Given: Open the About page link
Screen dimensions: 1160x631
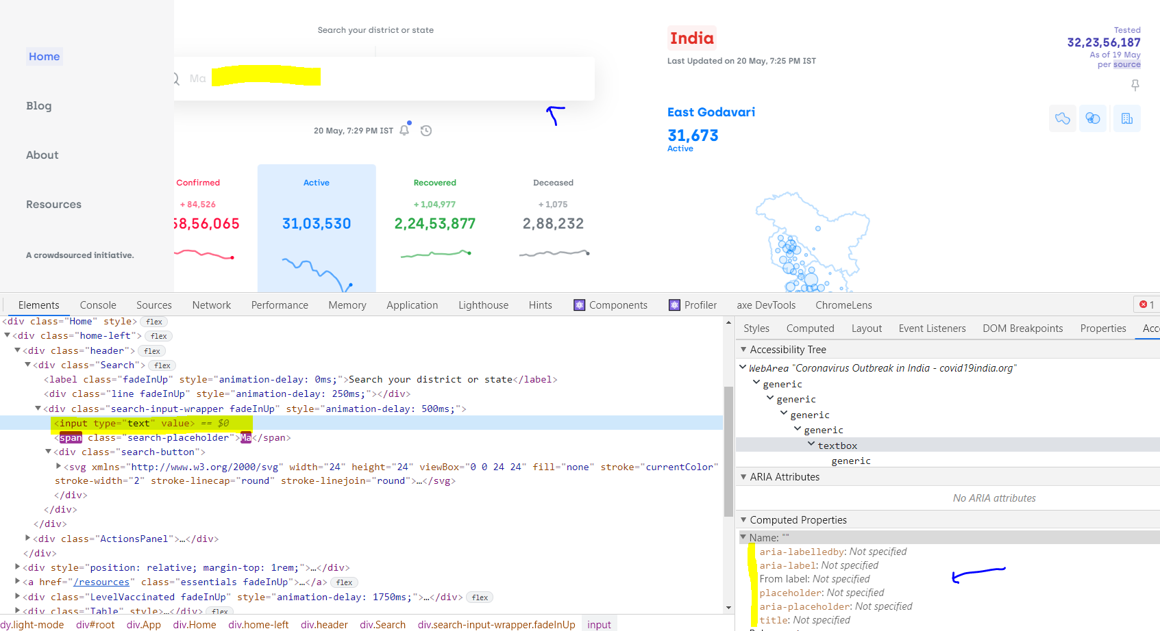Looking at the screenshot, I should [x=42, y=155].
